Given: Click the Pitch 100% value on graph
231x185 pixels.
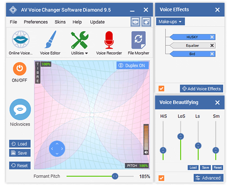Looking at the screenshot, I should coord(143,166).
